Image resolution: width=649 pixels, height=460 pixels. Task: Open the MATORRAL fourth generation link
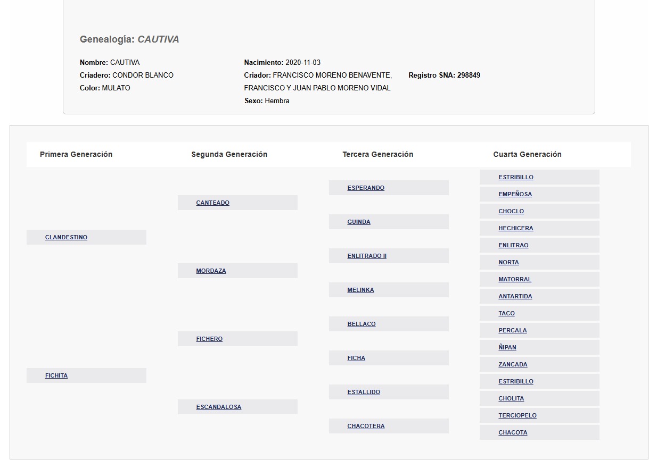(515, 280)
